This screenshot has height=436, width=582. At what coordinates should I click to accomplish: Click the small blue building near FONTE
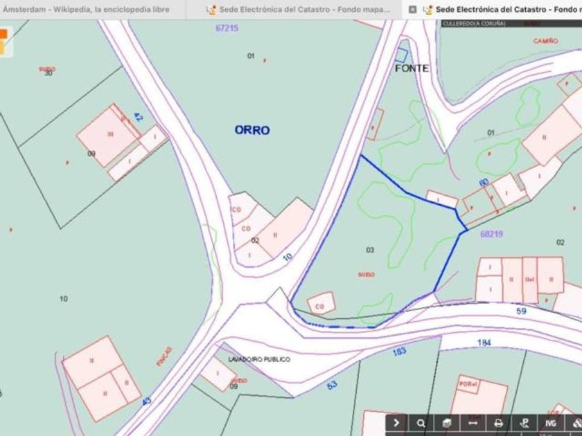(401, 55)
